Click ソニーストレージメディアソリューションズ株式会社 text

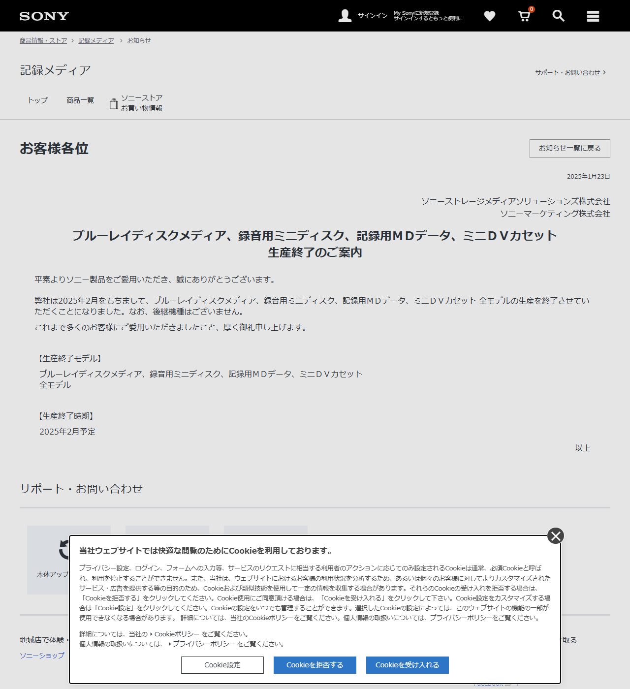[516, 201]
